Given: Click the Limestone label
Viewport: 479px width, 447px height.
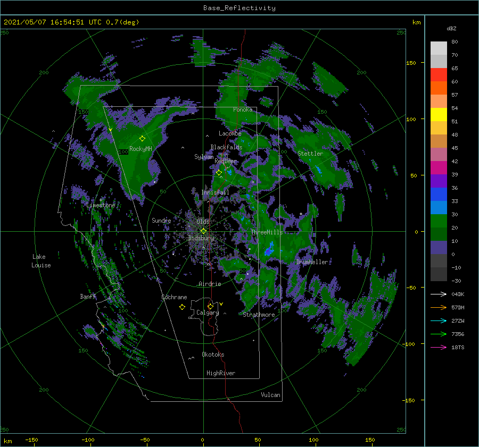Looking at the screenshot, I should [x=101, y=205].
